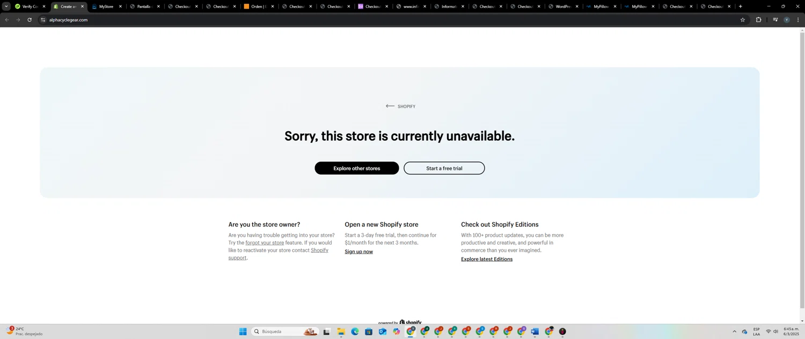The width and height of the screenshot is (805, 339).
Task: Open the weather widget showing 24°C
Action: point(25,332)
